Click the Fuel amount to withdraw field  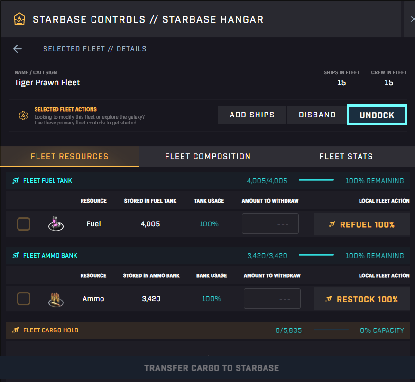pos(270,224)
